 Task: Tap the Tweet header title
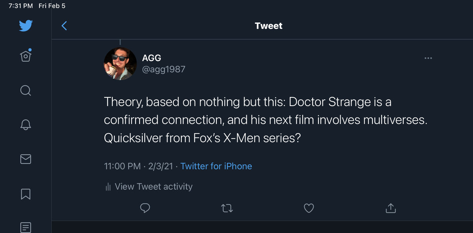268,26
